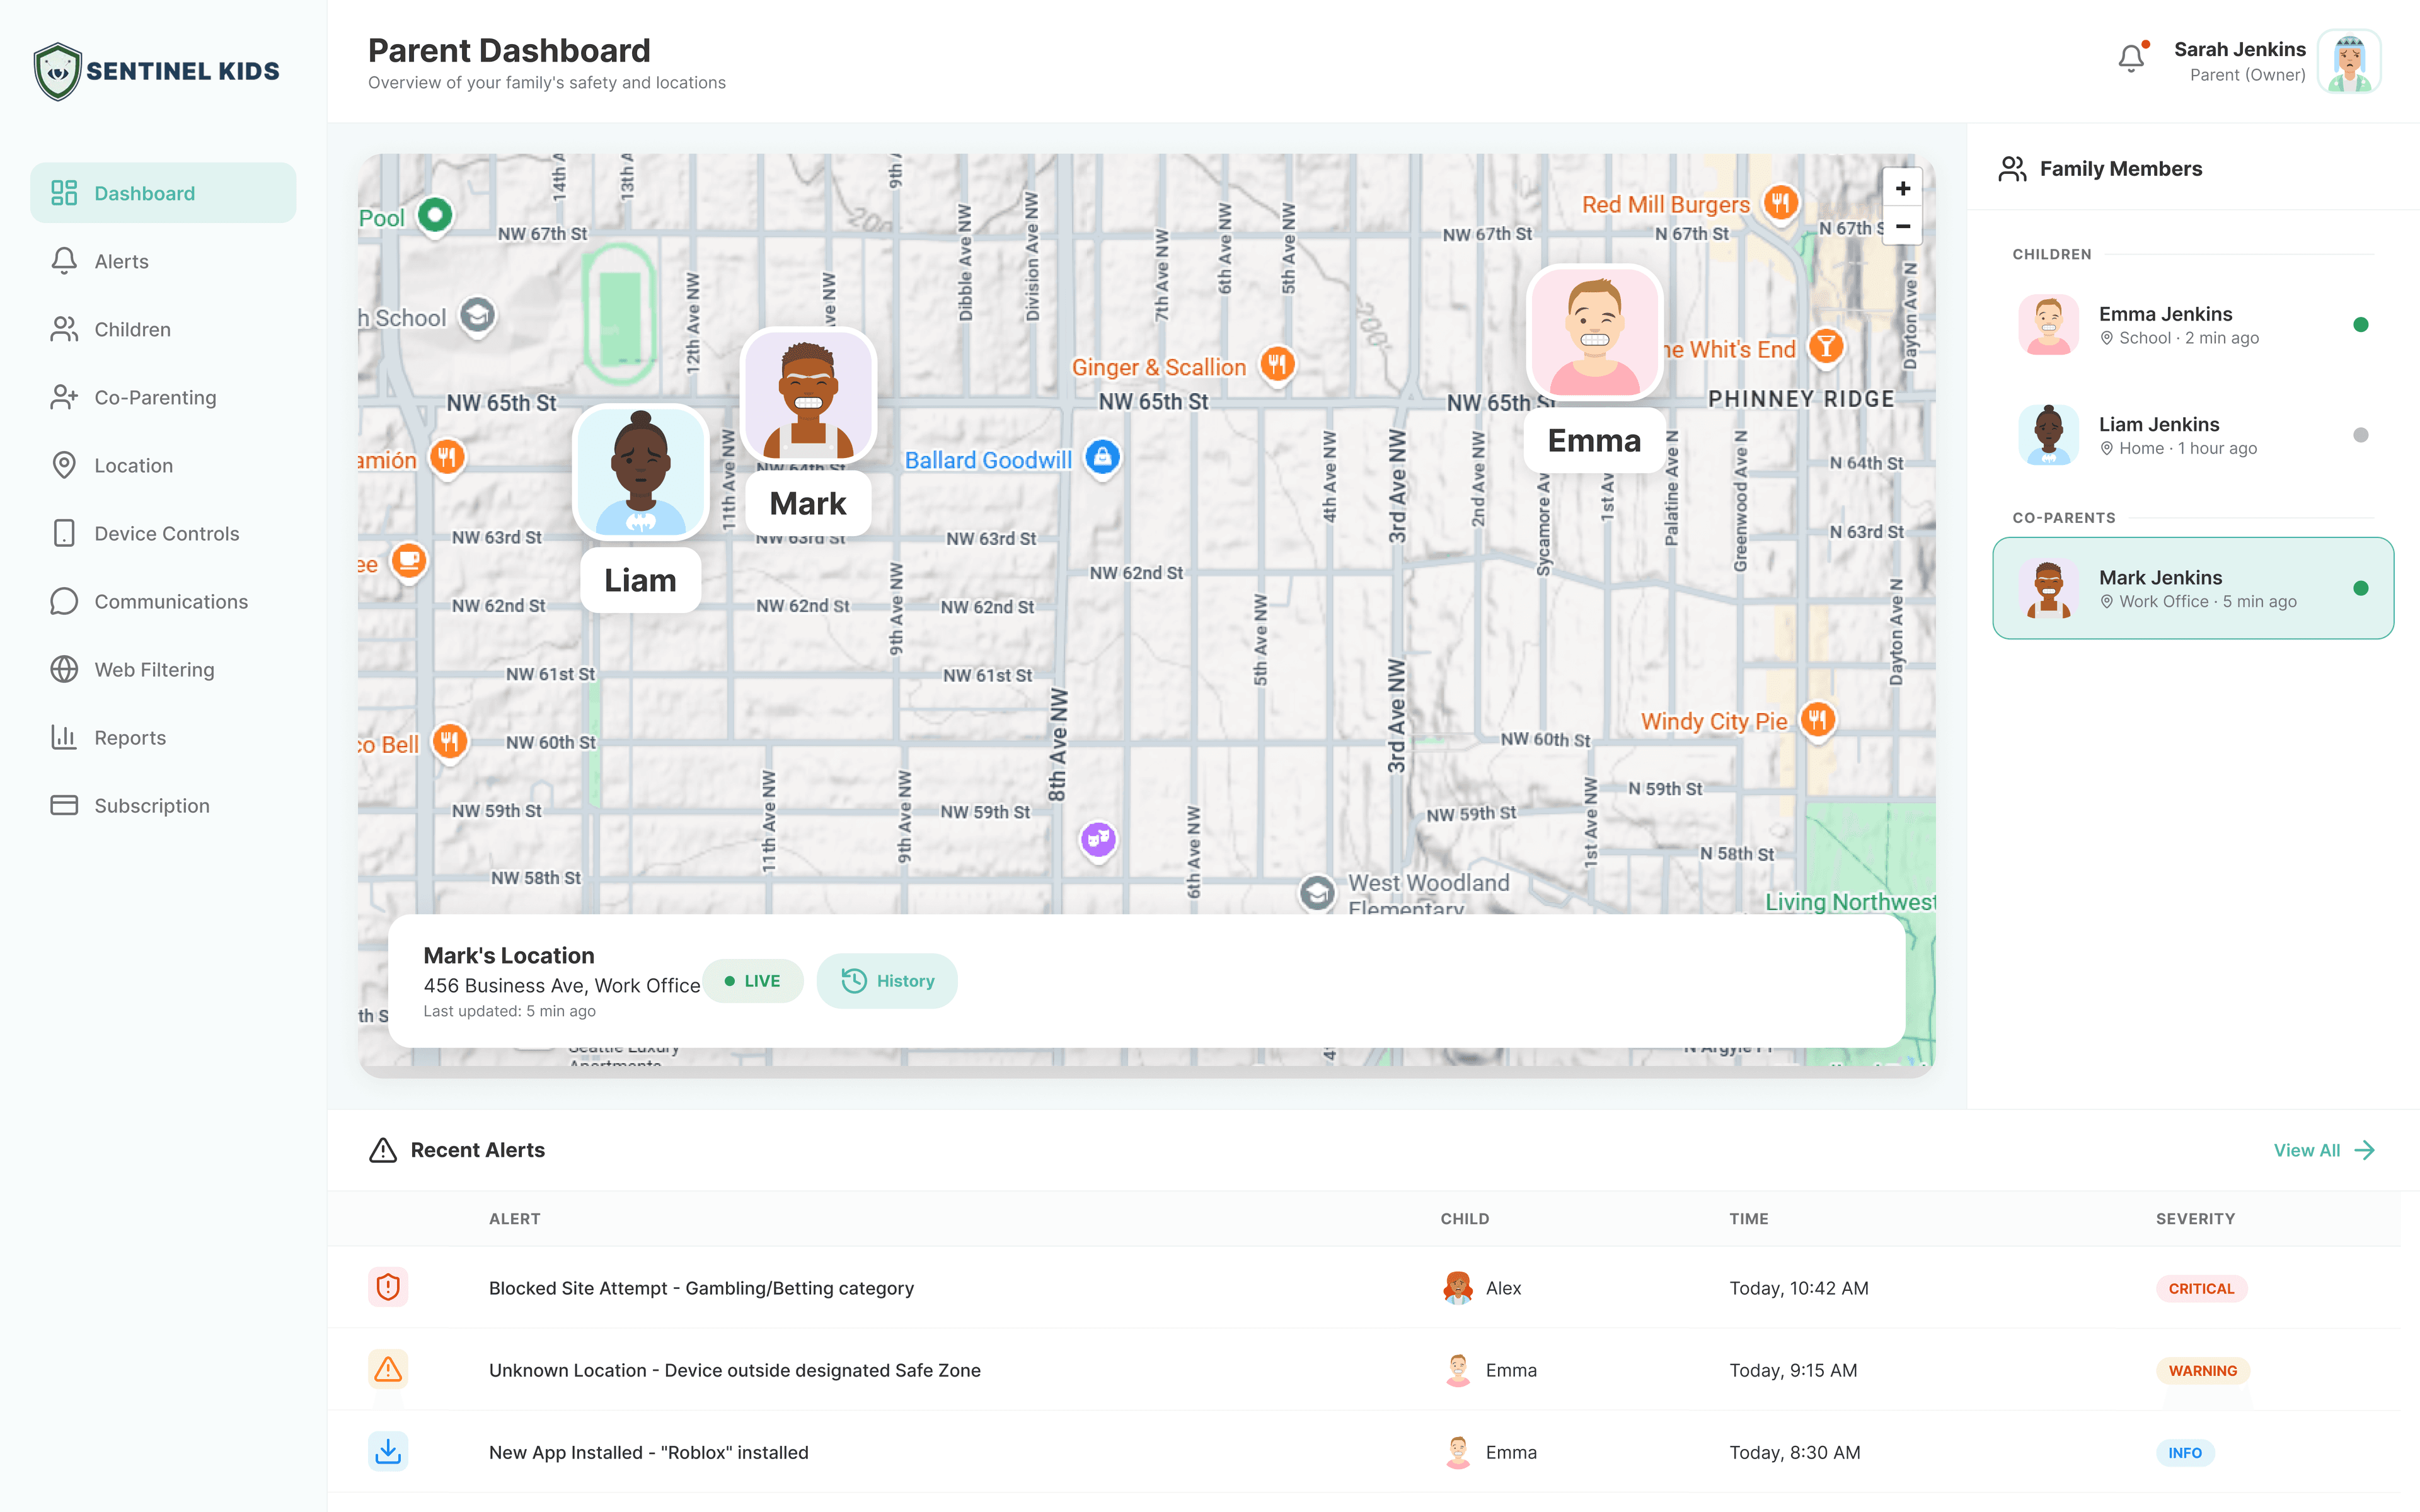Select Mark's avatar marker on map
The height and width of the screenshot is (1512, 2420).
click(x=808, y=396)
